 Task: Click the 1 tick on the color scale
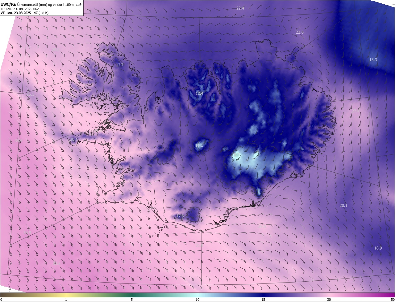click(x=66, y=300)
